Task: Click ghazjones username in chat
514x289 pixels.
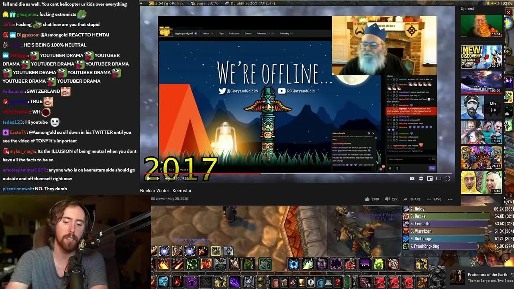Action: coord(27,14)
